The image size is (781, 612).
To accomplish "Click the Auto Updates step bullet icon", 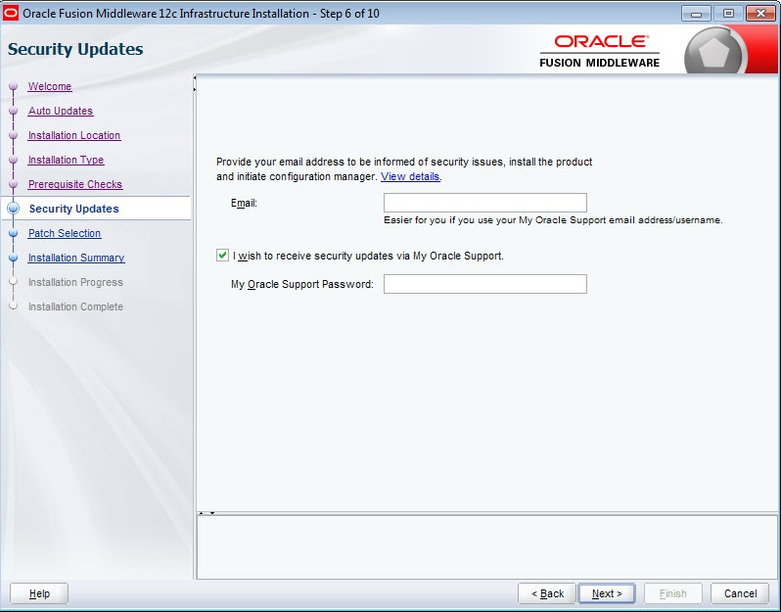I will click(14, 111).
